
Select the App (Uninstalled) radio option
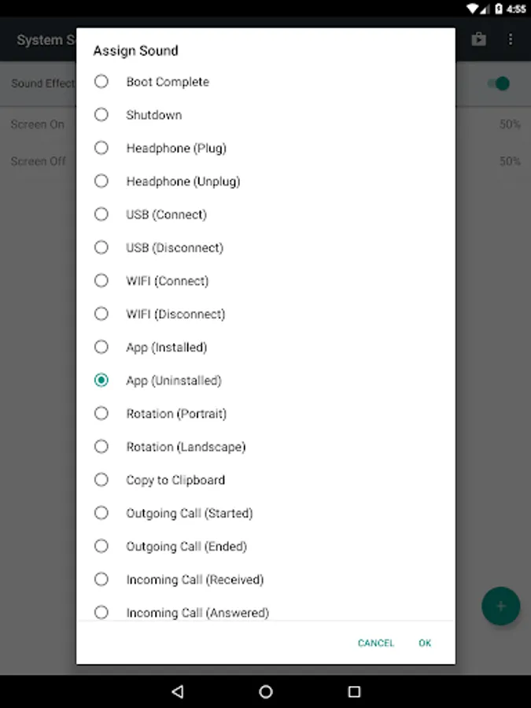[101, 380]
